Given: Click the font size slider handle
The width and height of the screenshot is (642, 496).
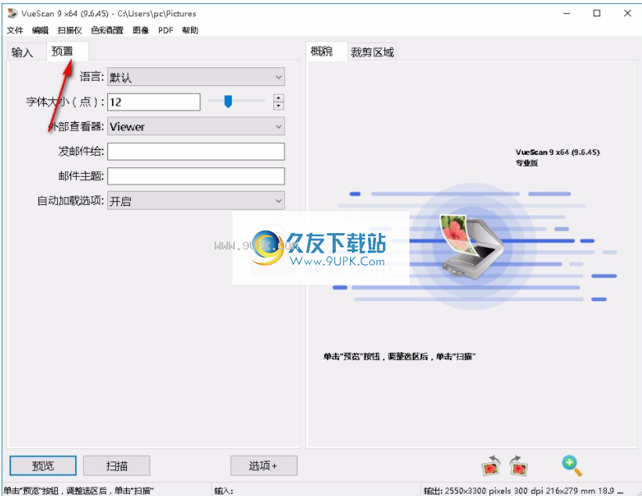Looking at the screenshot, I should 228,102.
